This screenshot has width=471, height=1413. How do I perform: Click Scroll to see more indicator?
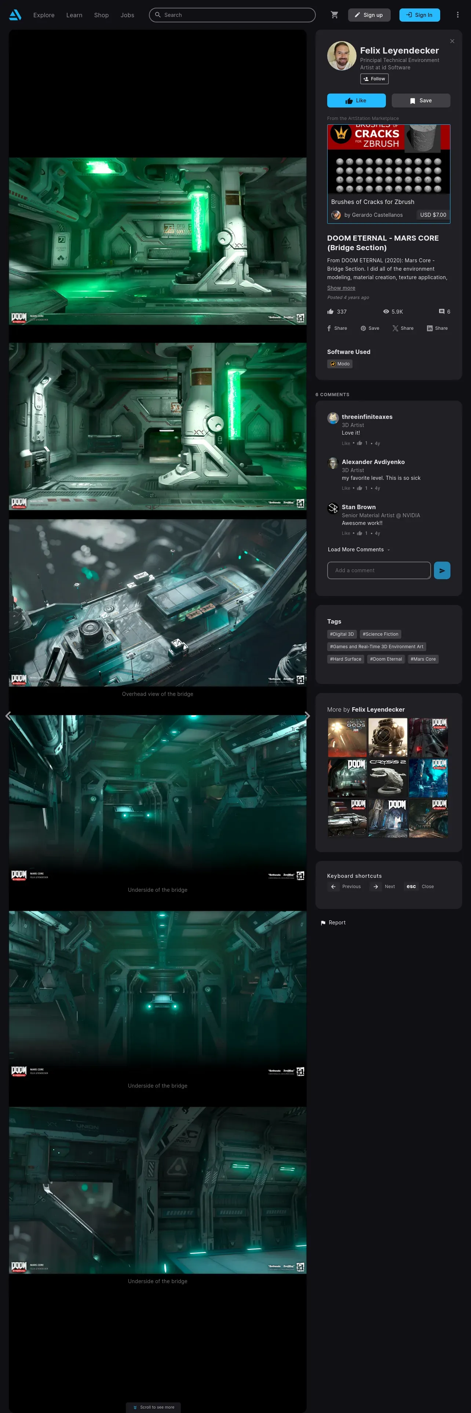pos(154,1407)
